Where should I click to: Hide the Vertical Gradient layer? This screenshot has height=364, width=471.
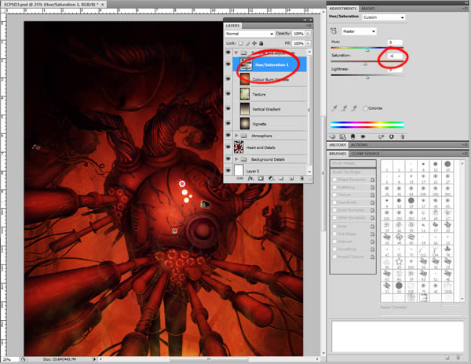[228, 108]
